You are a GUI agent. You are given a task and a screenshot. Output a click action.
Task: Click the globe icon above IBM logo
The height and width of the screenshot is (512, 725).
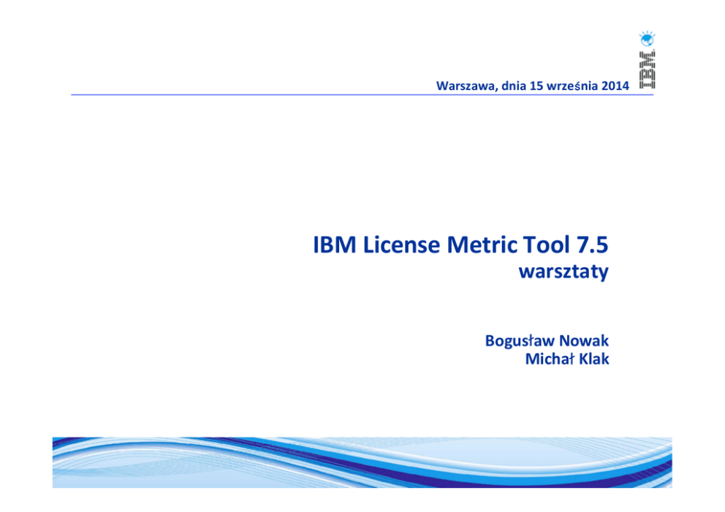647,38
